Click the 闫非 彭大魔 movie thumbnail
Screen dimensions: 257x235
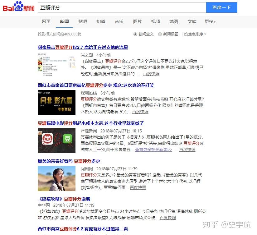pos(56,103)
